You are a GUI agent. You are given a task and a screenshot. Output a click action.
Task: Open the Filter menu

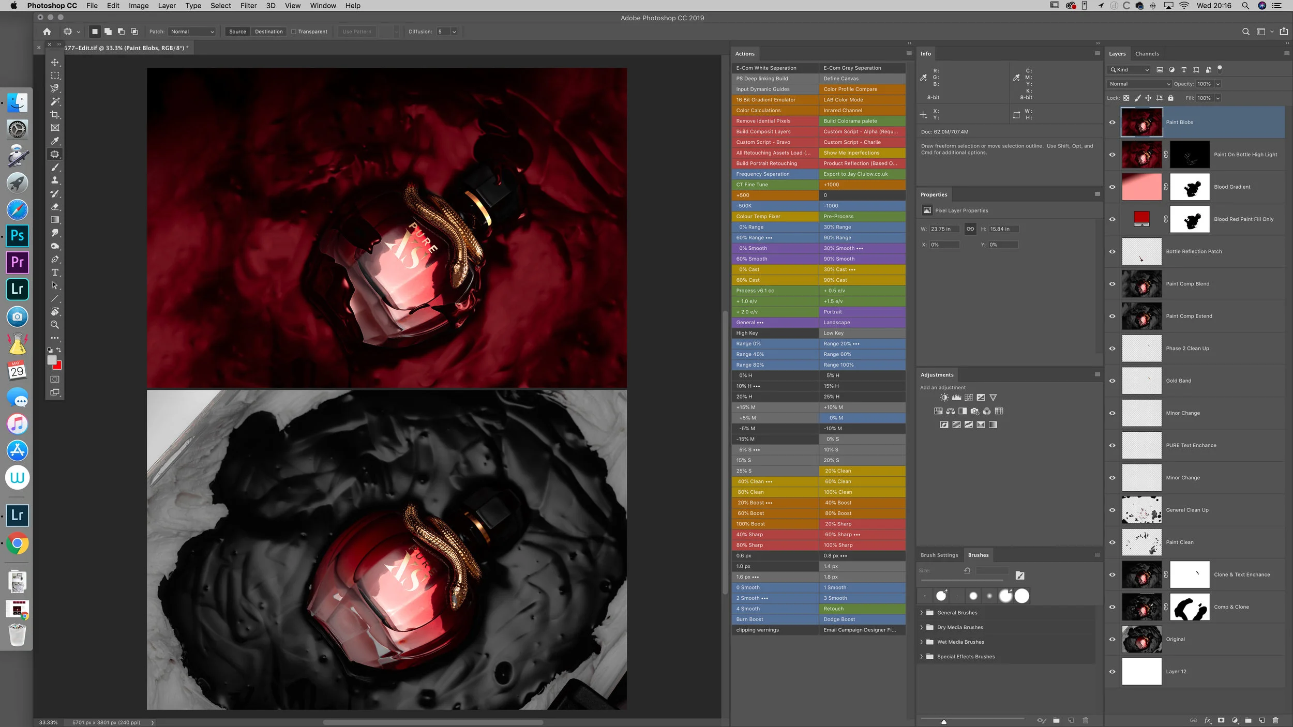248,6
